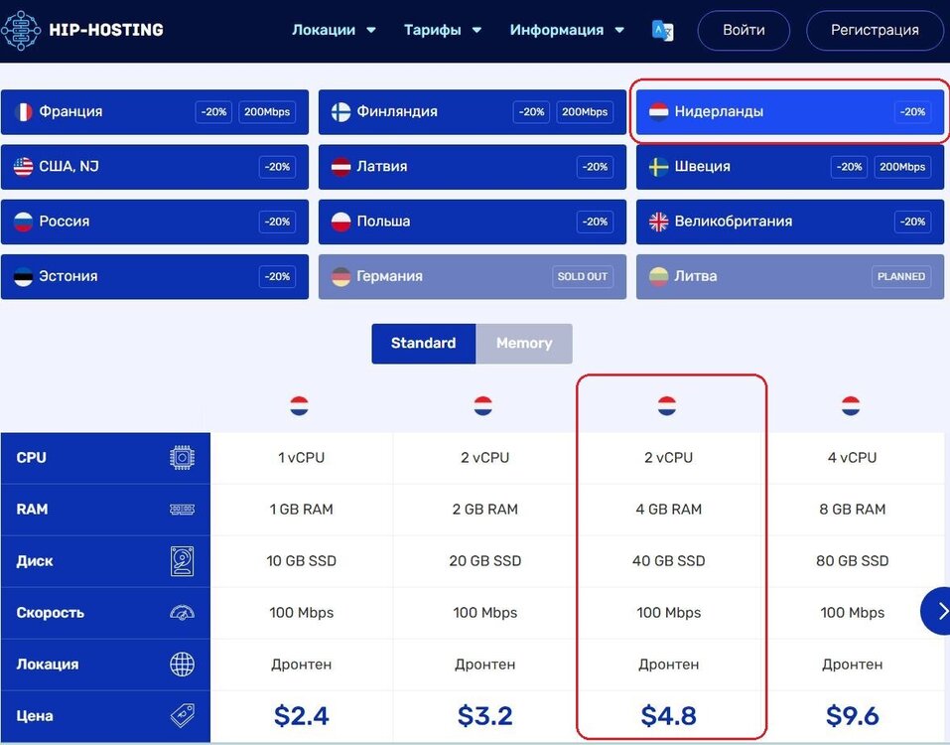Screen dimensions: 950x745
Task: Select the Франция location
Action: pyautogui.click(x=155, y=112)
